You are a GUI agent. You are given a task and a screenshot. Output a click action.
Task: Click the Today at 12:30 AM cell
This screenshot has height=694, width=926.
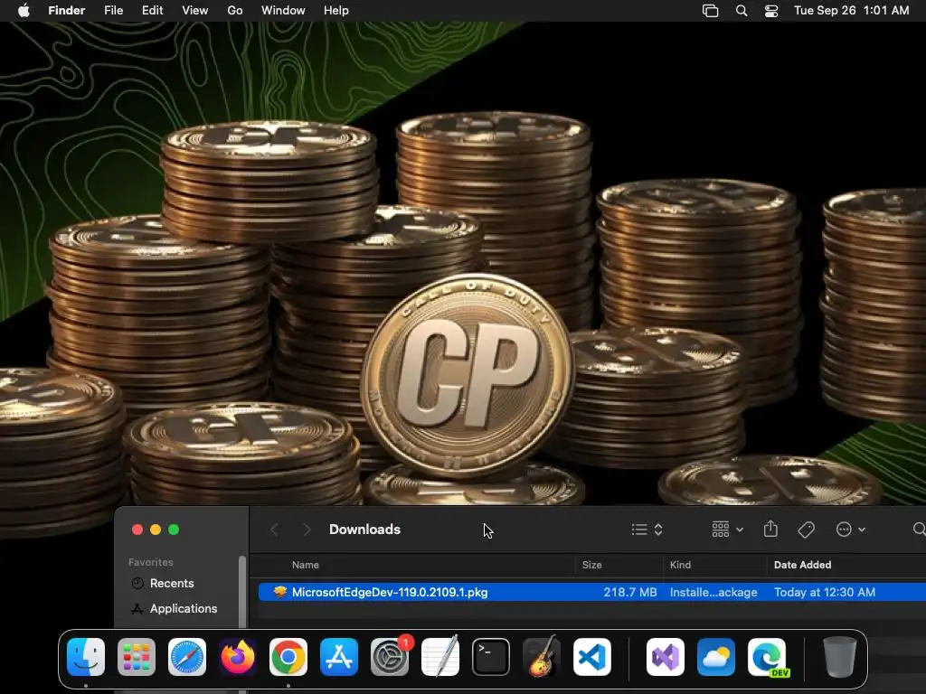tap(825, 592)
